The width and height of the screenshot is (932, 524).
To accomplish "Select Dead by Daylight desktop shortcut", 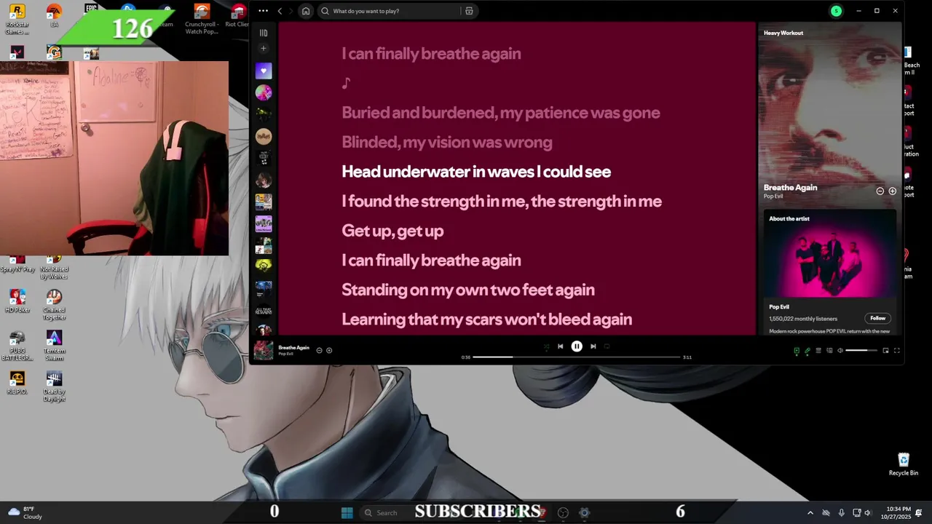I will pyautogui.click(x=54, y=386).
